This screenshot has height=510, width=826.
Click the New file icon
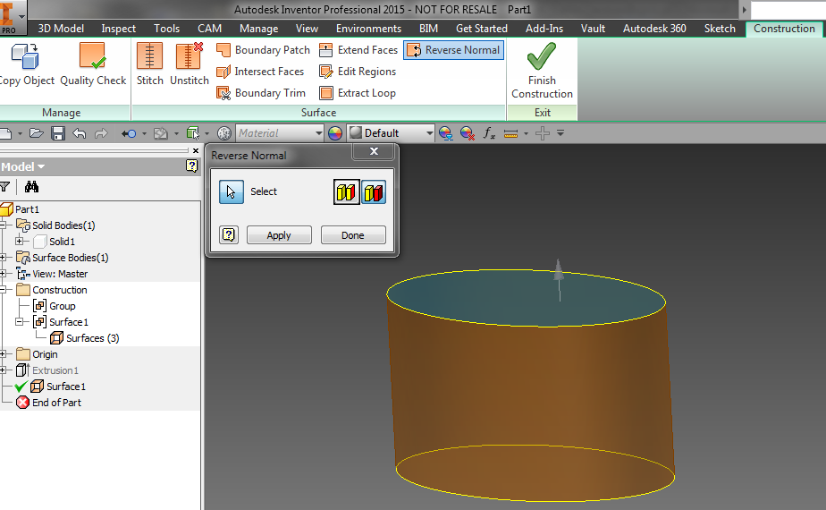point(5,133)
